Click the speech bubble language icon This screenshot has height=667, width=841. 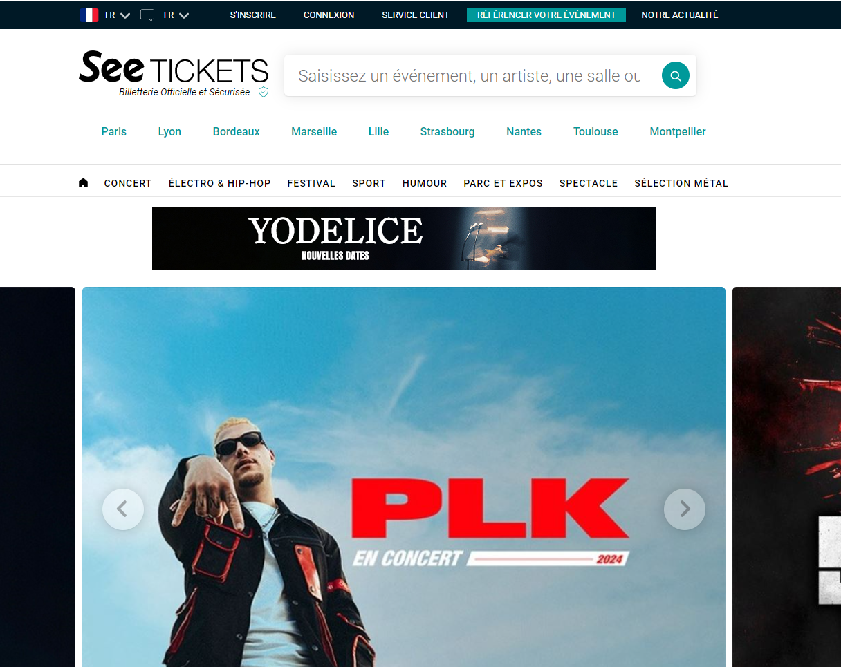coord(147,15)
